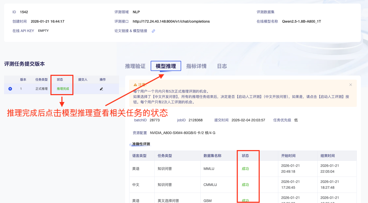Select the radio button for version 1
This screenshot has height=203, width=368.
pos(10,89)
